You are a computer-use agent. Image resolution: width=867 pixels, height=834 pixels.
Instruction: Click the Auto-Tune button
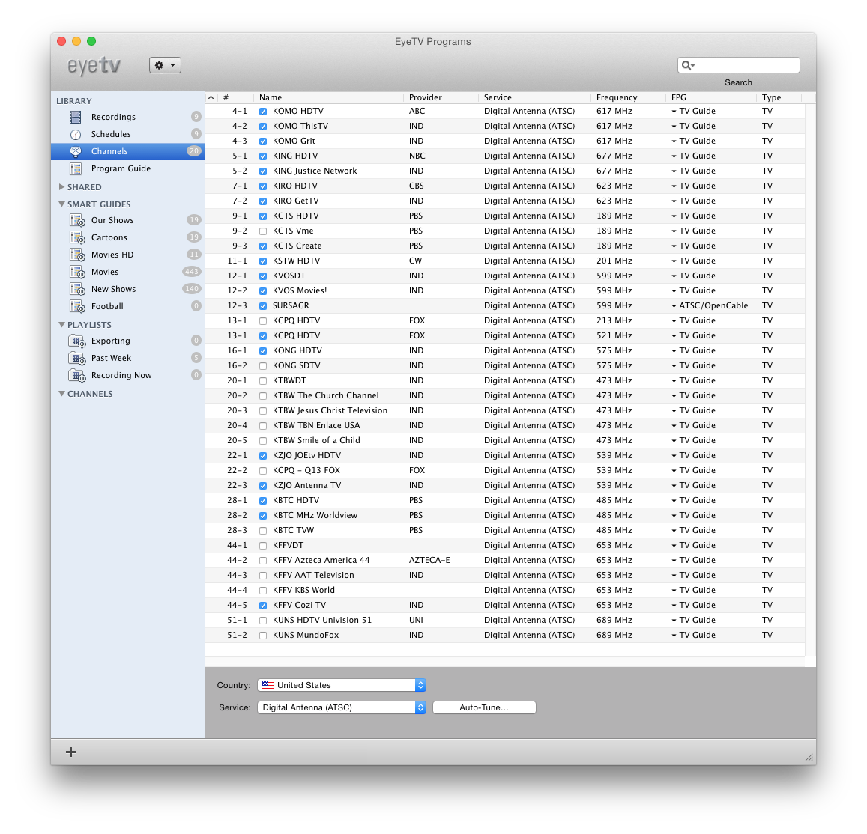point(484,707)
